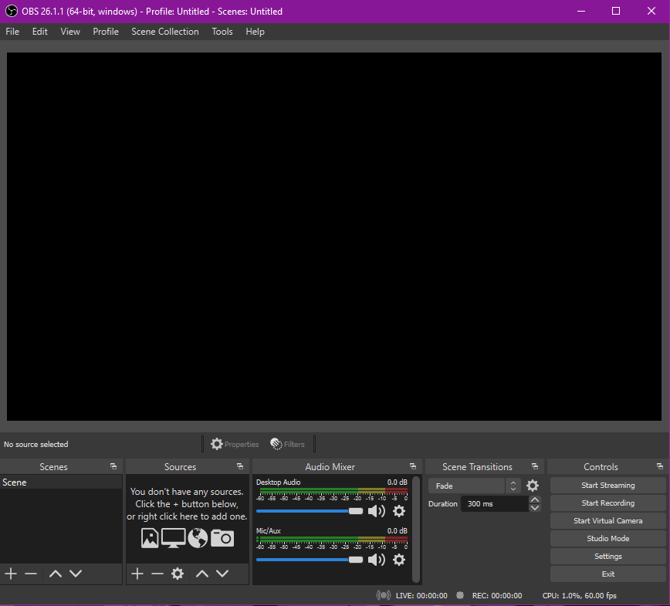670x606 pixels.
Task: Add a new source with plus icon
Action: click(x=137, y=574)
